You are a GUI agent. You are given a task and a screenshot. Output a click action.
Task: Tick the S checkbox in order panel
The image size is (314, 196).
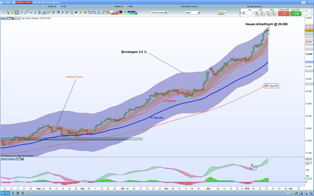point(304,11)
